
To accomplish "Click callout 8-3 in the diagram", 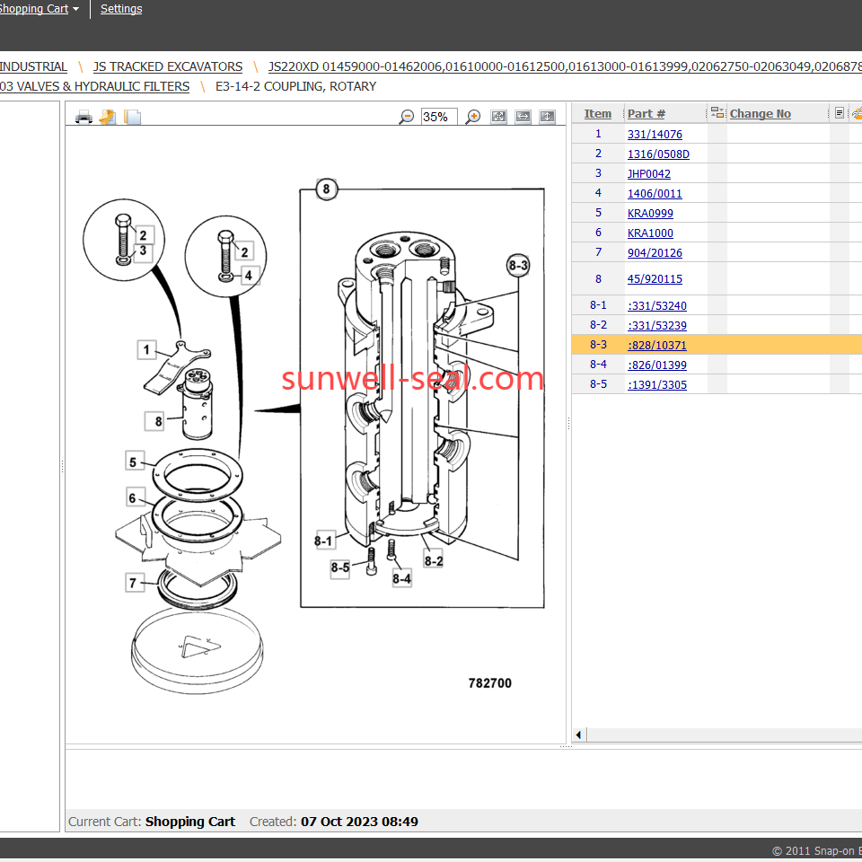I will tap(518, 266).
